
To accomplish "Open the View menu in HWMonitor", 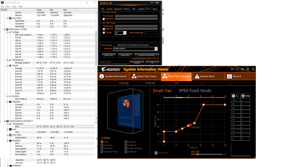I will [8, 6].
